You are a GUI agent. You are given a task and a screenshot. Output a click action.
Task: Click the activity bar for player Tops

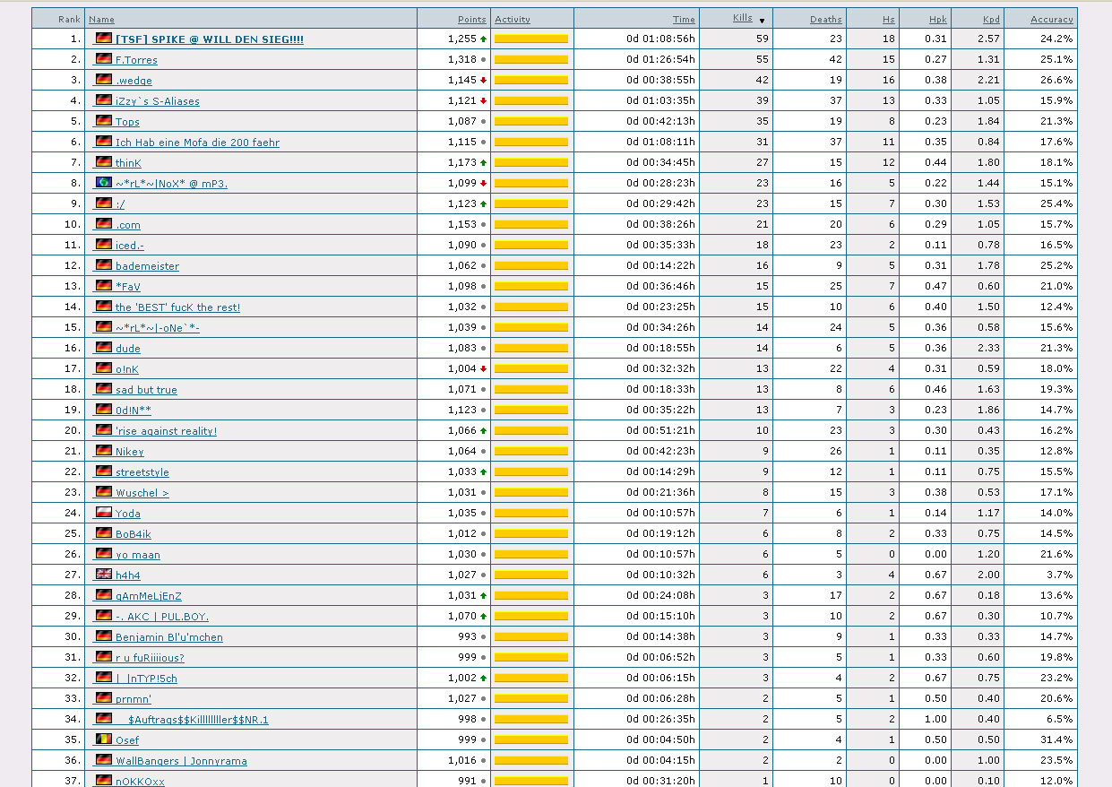pyautogui.click(x=531, y=121)
